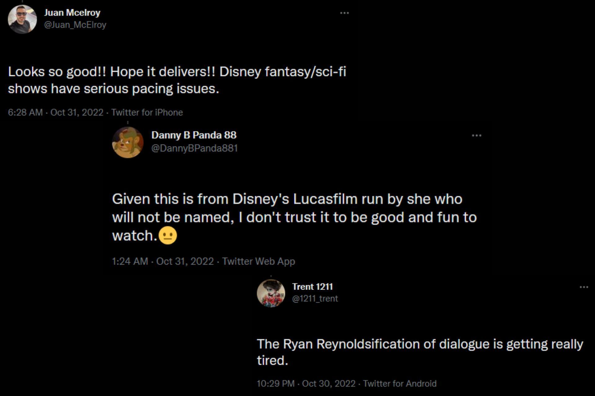Viewport: 595px width, 396px height.
Task: Click Juan Mcelroy's profile picture
Action: pos(22,19)
